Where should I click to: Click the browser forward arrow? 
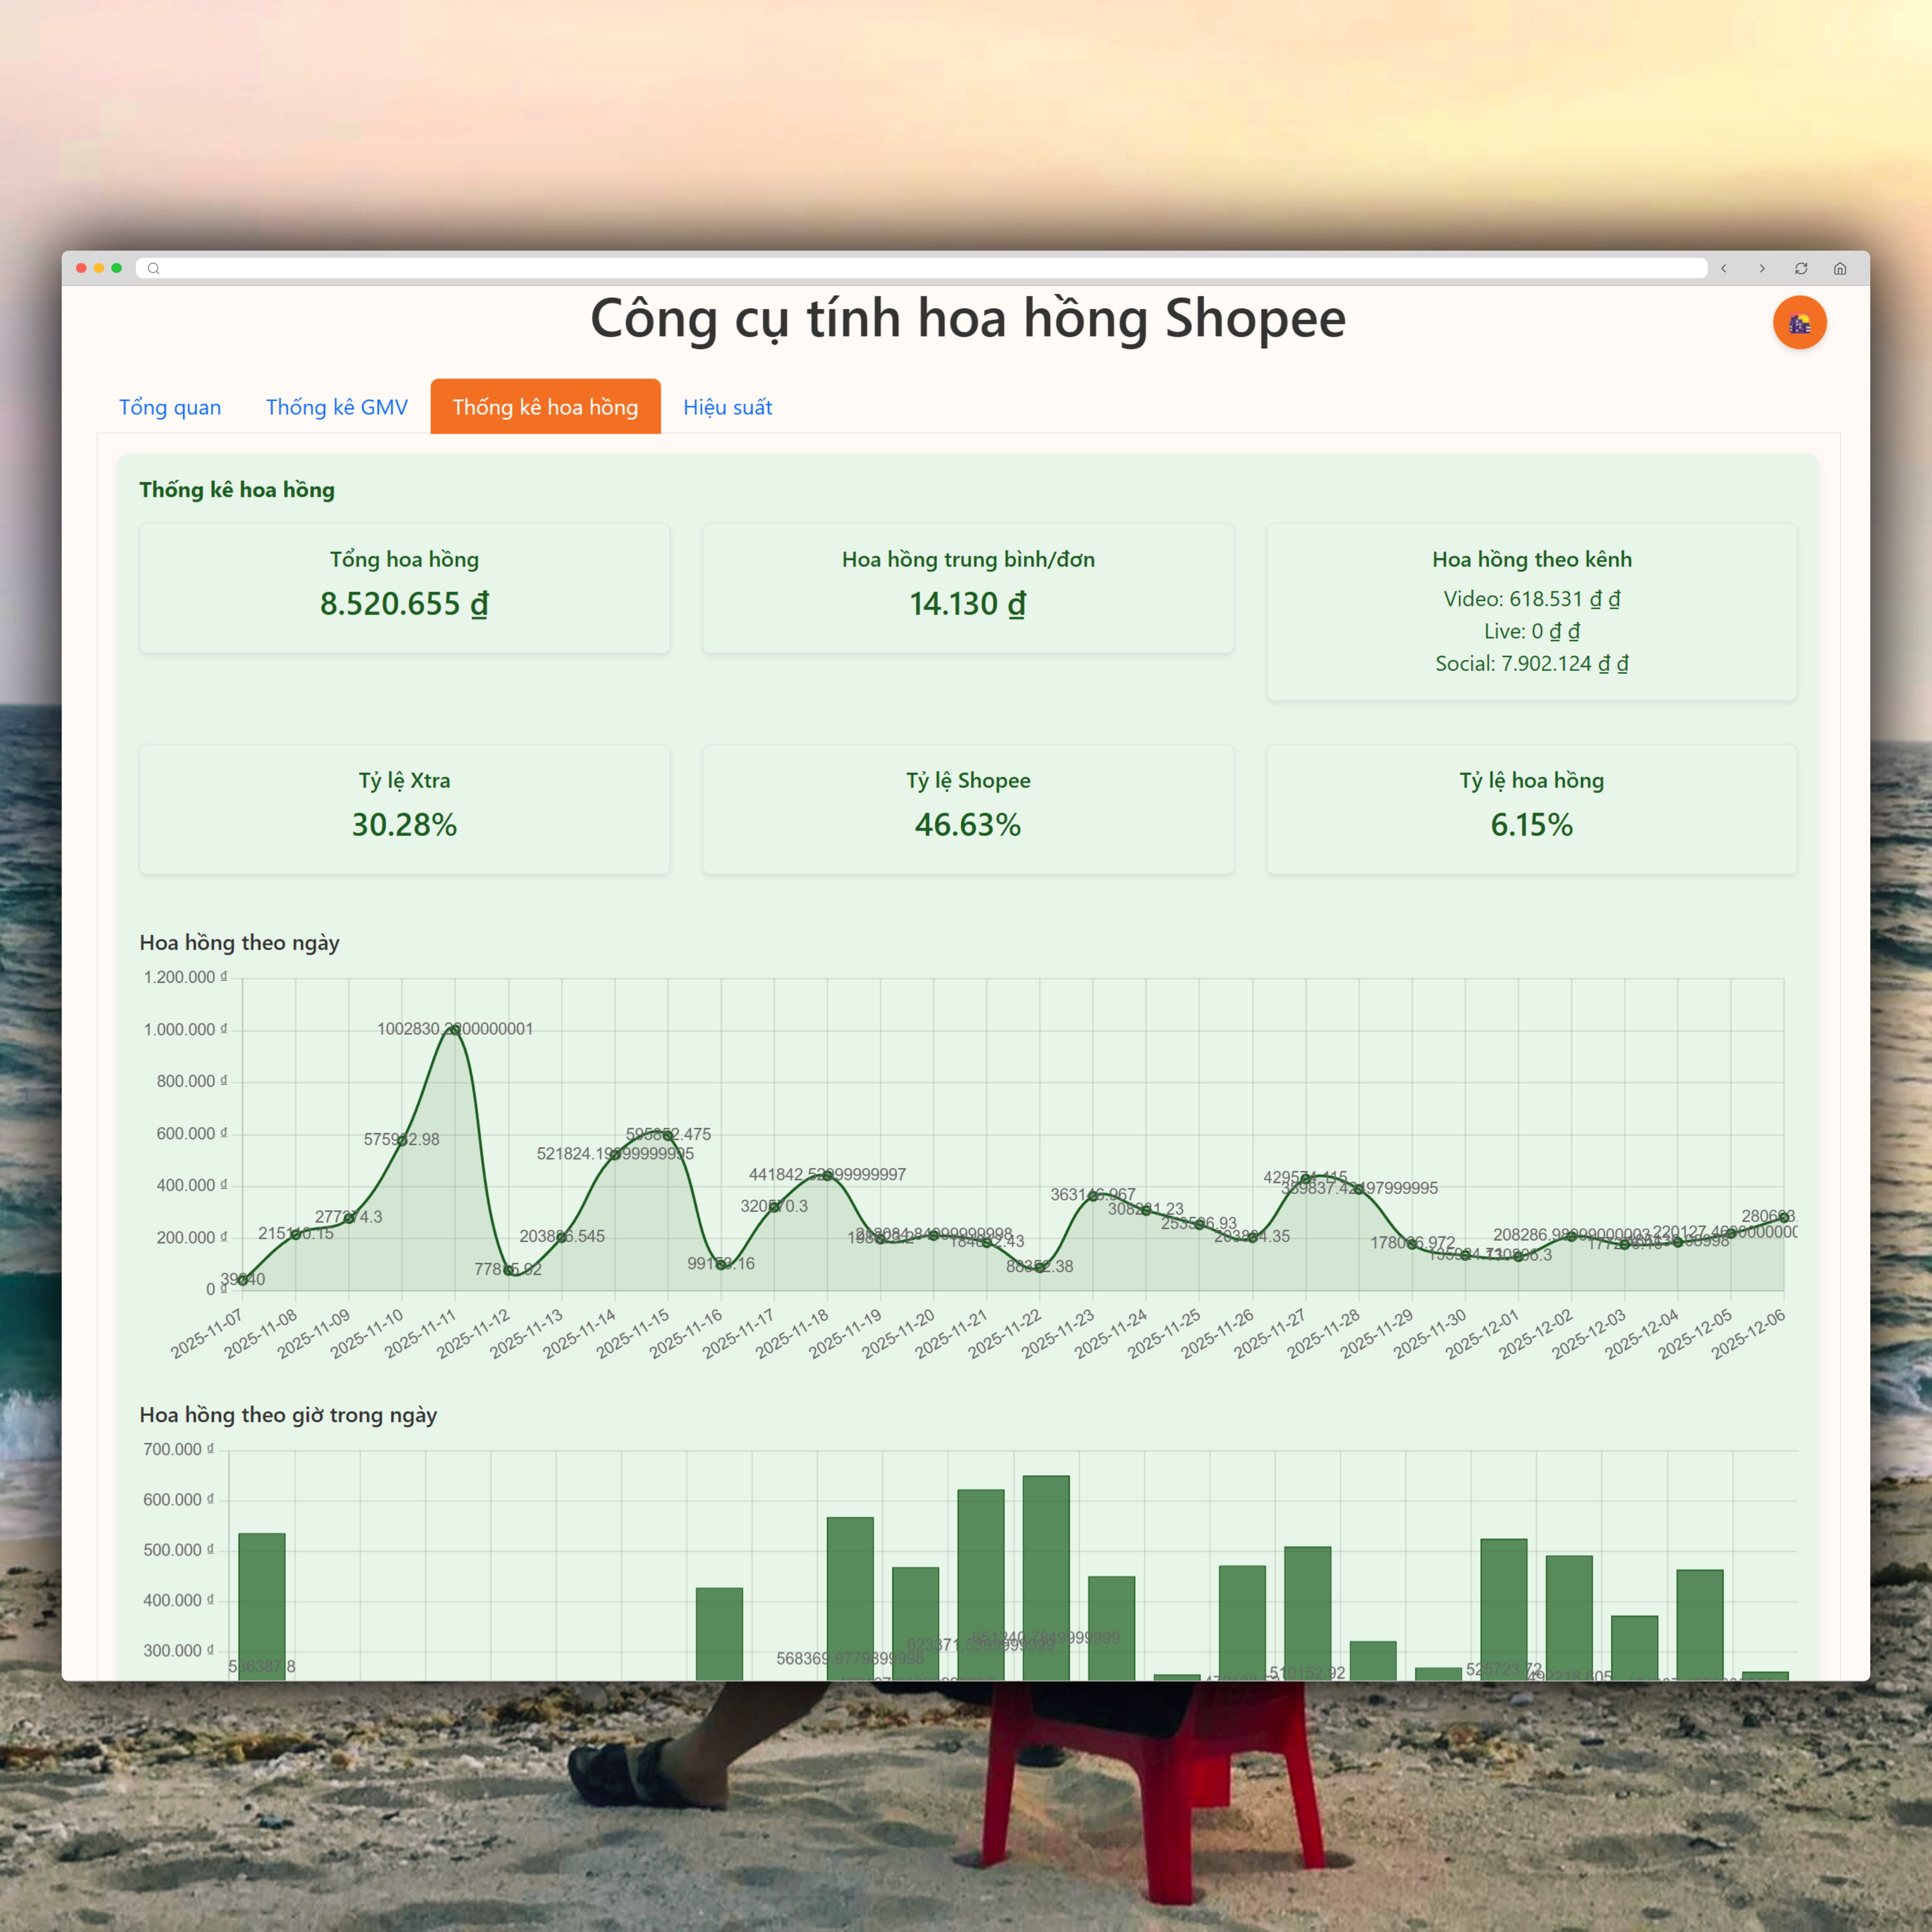coord(1762,268)
